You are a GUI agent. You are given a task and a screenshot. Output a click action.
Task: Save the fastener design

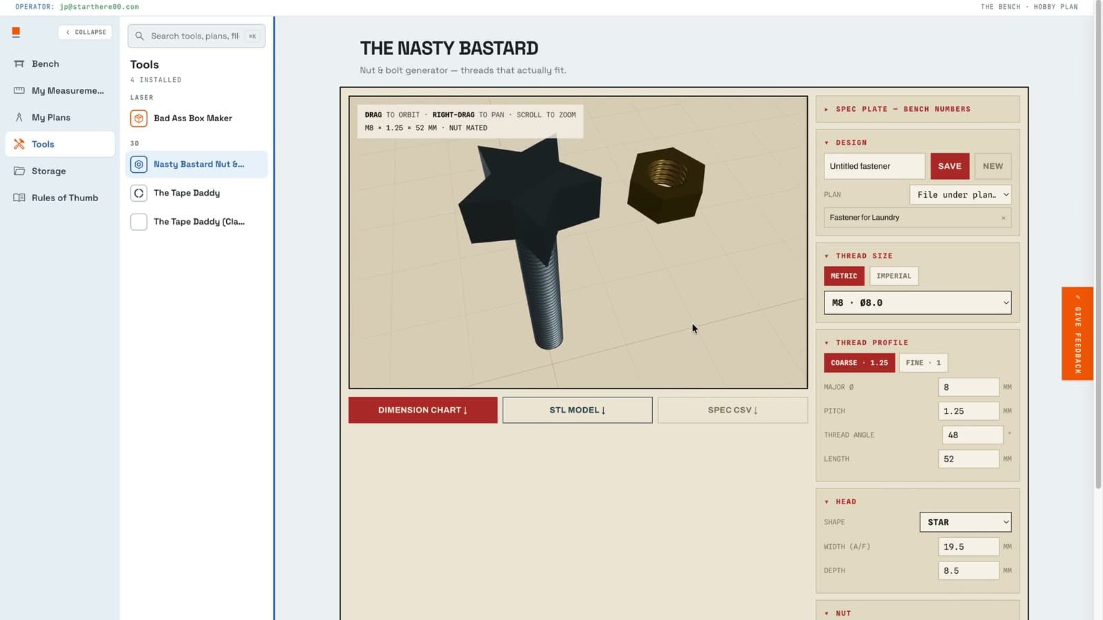pyautogui.click(x=949, y=166)
